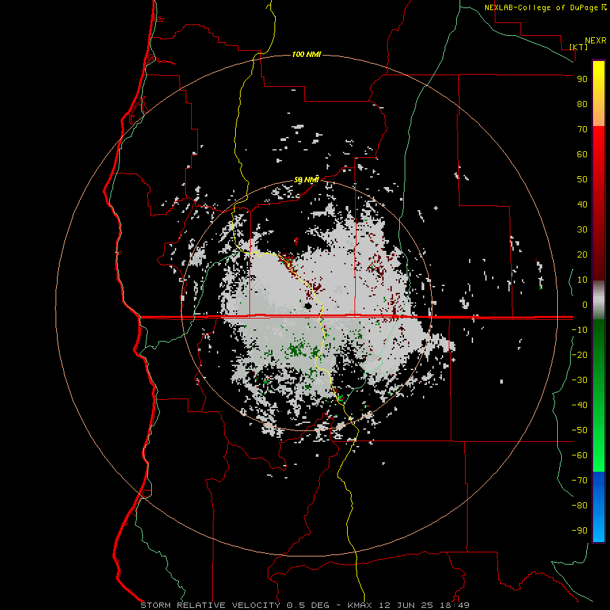Click the 90 value on velocity scale
The width and height of the screenshot is (610, 610).
(582, 79)
